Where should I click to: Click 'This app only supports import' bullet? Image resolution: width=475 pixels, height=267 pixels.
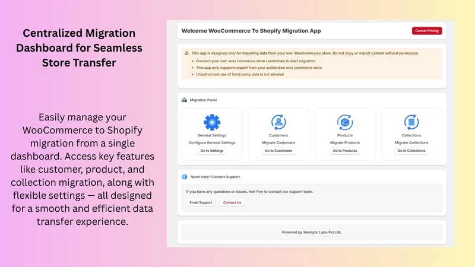[259, 68]
